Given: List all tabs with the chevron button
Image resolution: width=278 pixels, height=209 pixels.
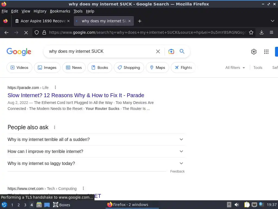Looking at the screenshot, I should coord(273,21).
